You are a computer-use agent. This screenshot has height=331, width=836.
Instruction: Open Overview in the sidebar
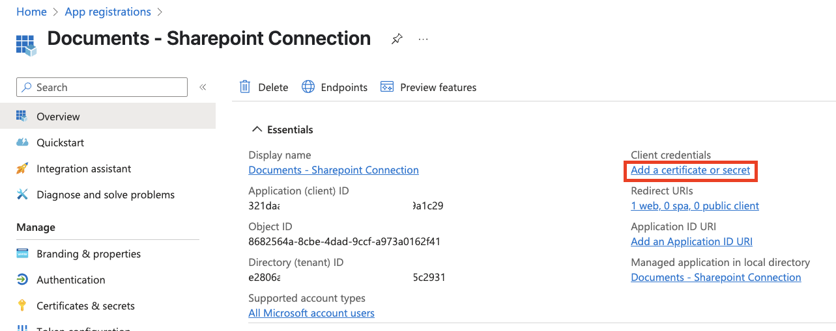click(x=108, y=116)
